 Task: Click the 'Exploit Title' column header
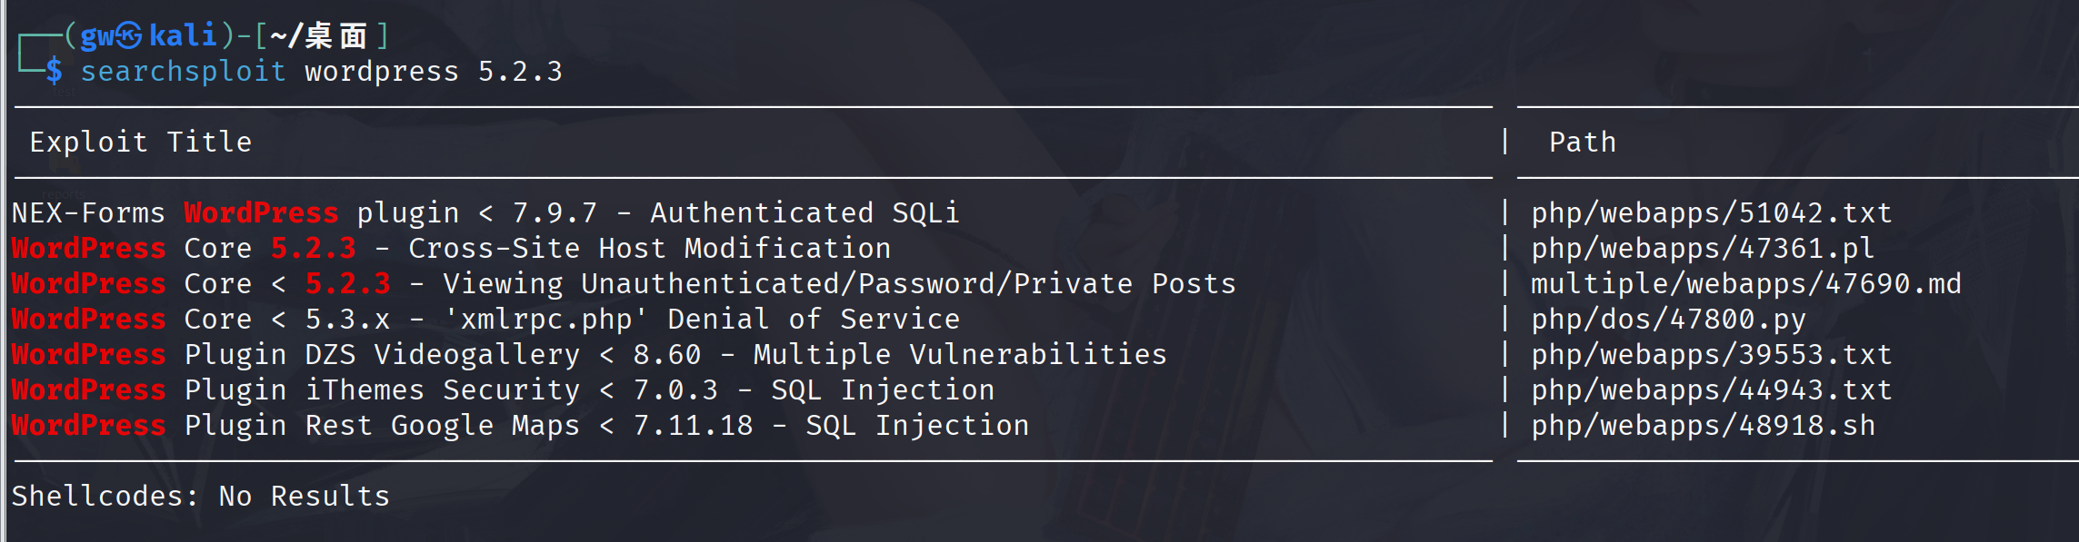click(140, 142)
